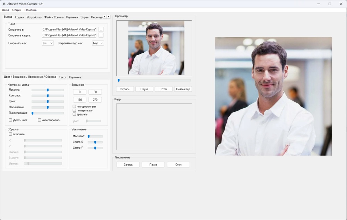Image resolution: width=347 pixels, height=220 pixels.
Task: Click the Снять кадр button
Action: [x=183, y=89]
